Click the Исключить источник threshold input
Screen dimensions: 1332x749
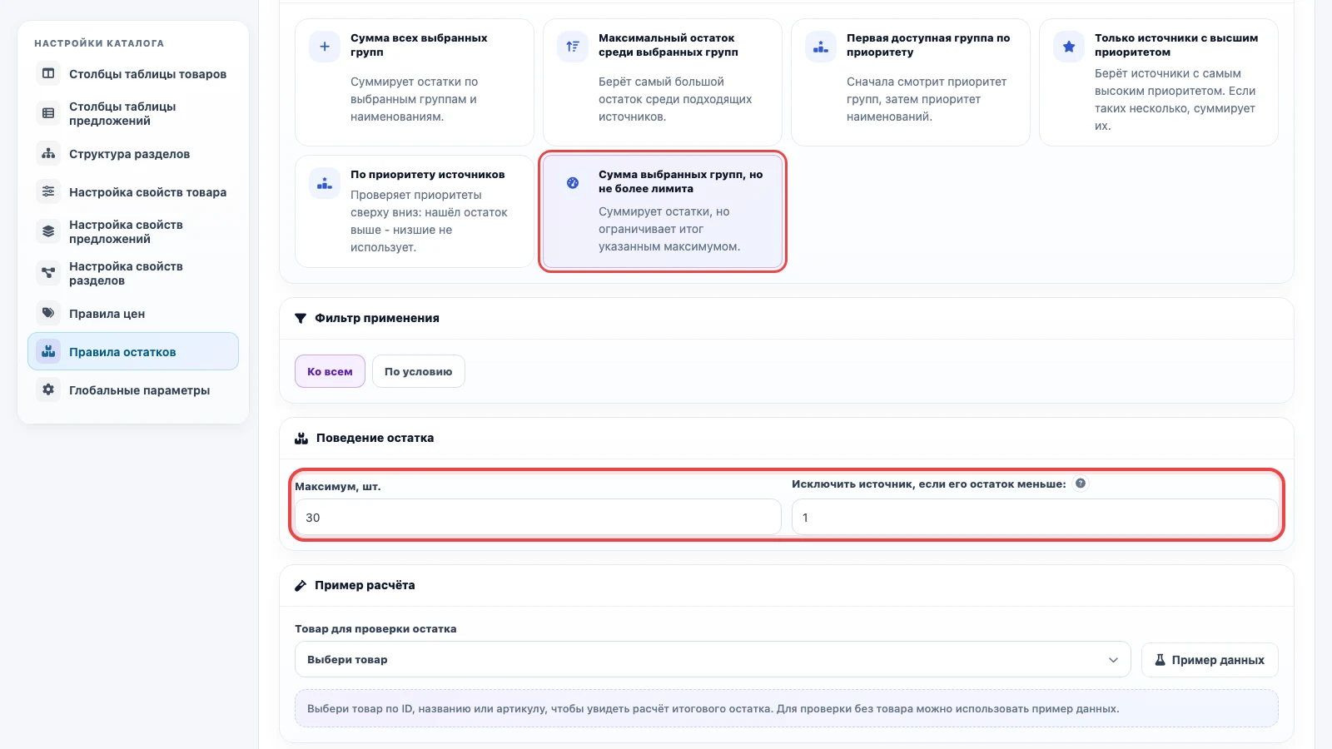pyautogui.click(x=1035, y=517)
